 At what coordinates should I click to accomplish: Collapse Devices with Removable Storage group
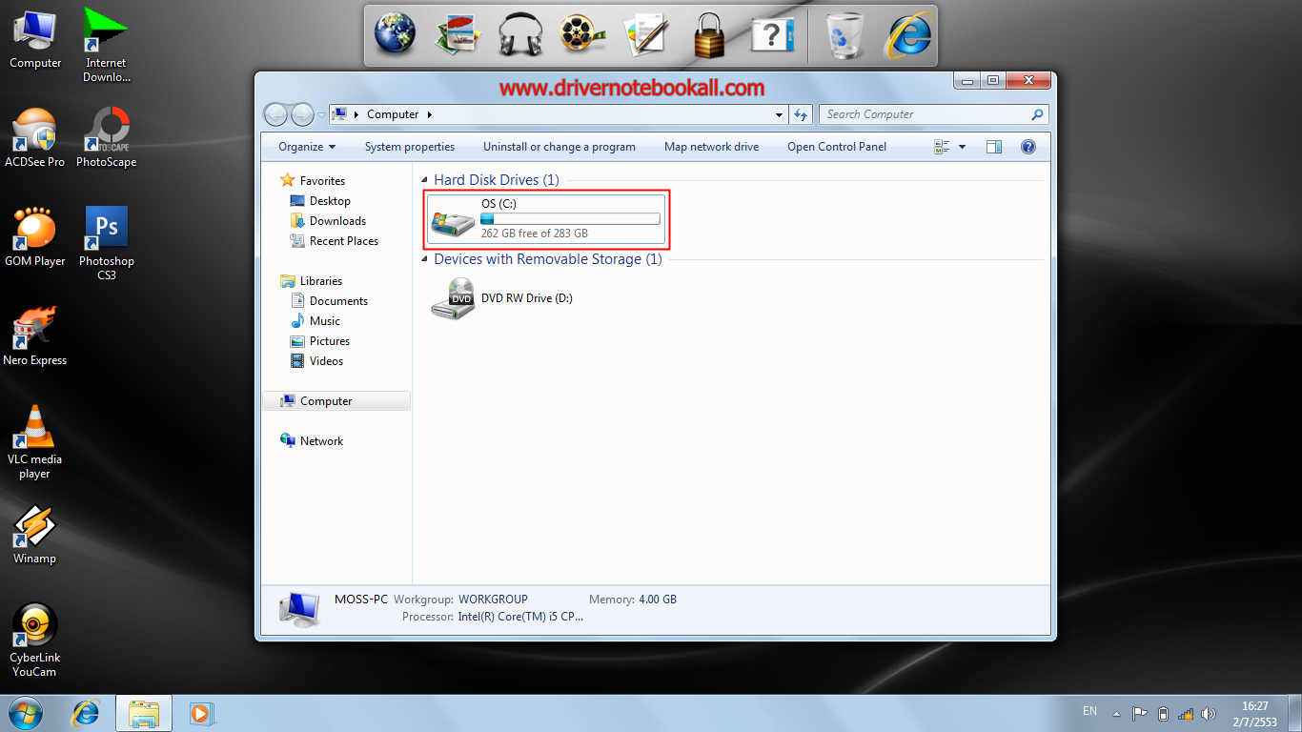point(425,259)
